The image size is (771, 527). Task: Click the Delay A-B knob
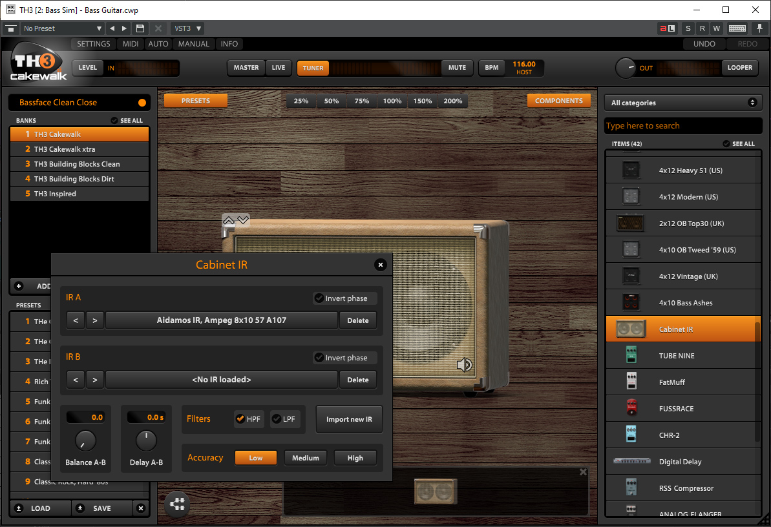[x=146, y=441]
